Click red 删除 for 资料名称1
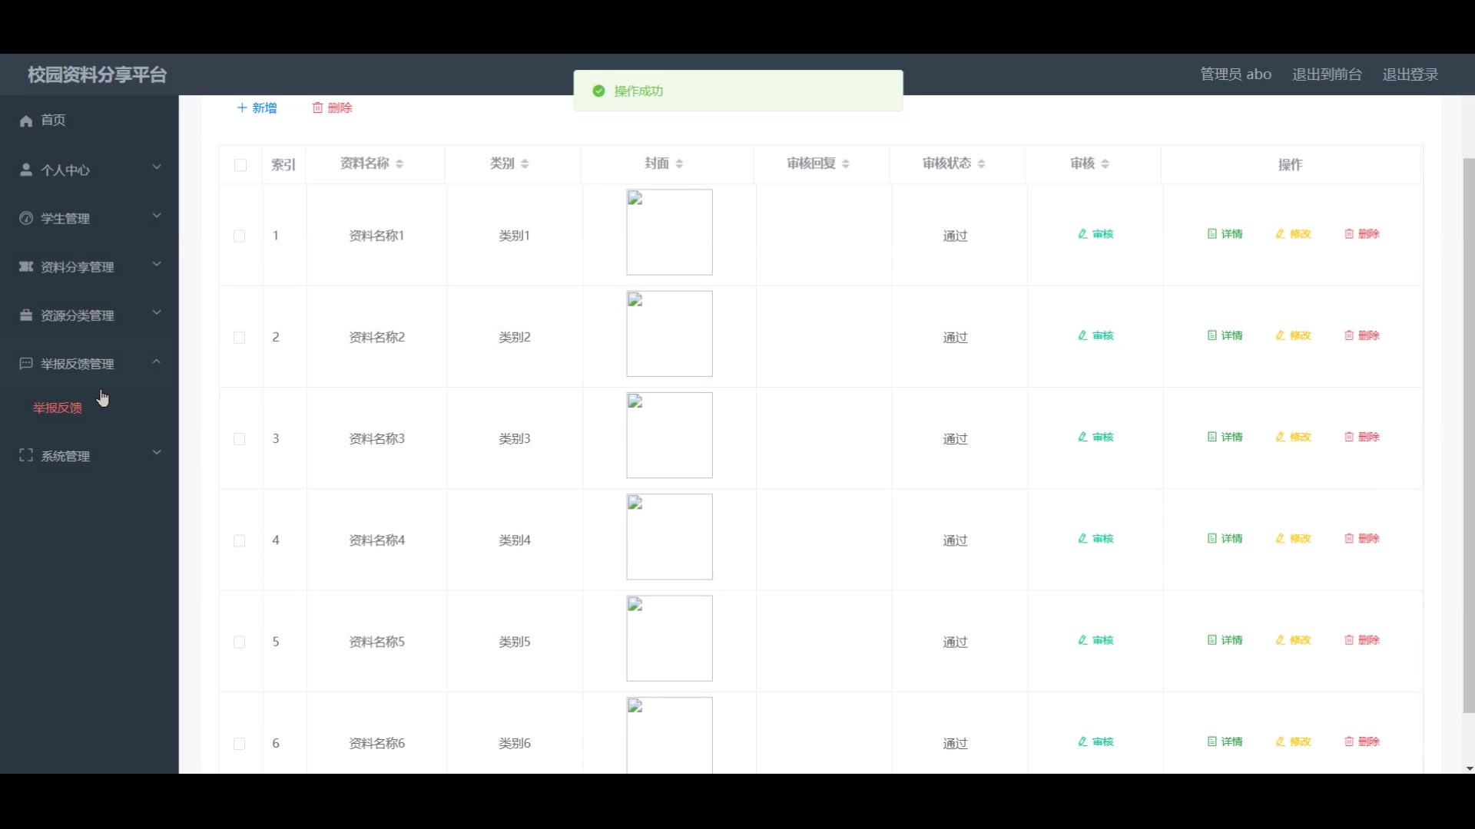The image size is (1475, 829). pos(1362,234)
